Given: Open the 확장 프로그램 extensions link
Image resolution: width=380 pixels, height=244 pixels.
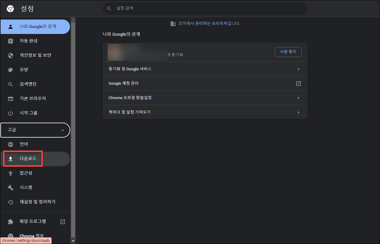Looking at the screenshot, I should click(x=35, y=222).
